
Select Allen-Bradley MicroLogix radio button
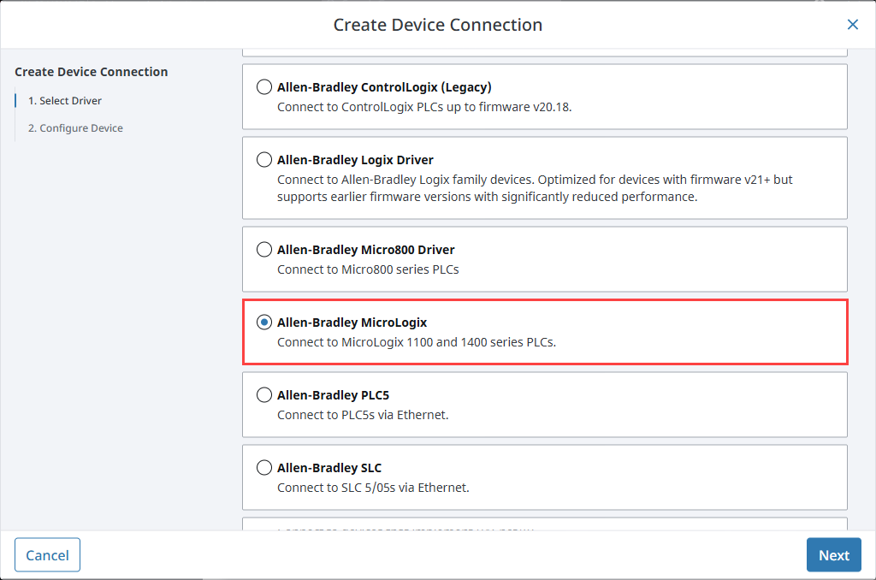[x=264, y=323]
